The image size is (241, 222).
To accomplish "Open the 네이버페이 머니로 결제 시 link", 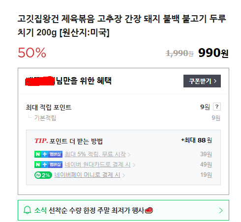I will tap(87, 175).
